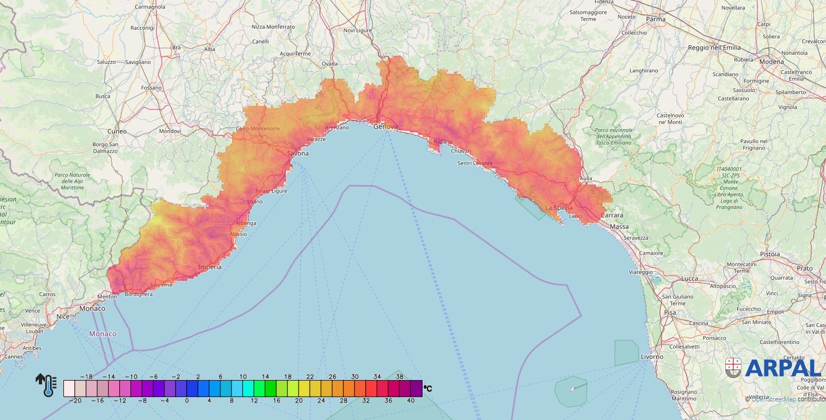Select the palest pink first legend swatch
This screenshot has height=420, width=826.
pos(69,389)
